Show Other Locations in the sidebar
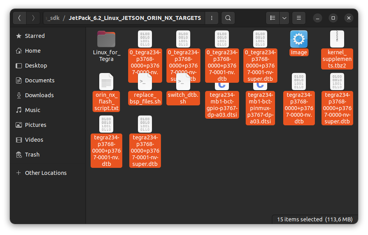 coord(48,173)
